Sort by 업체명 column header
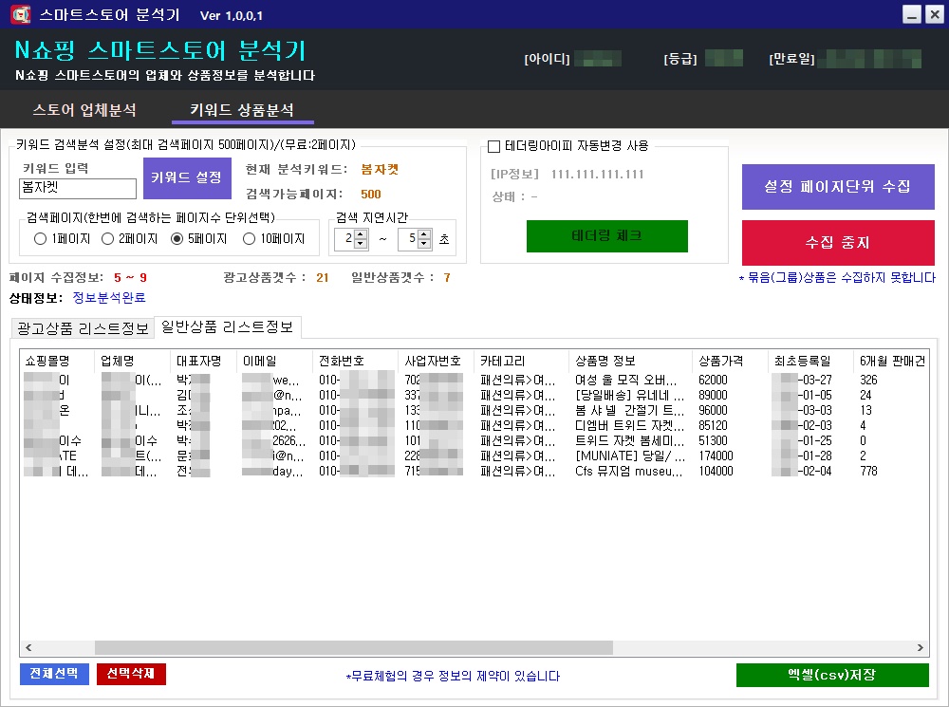 click(x=133, y=362)
